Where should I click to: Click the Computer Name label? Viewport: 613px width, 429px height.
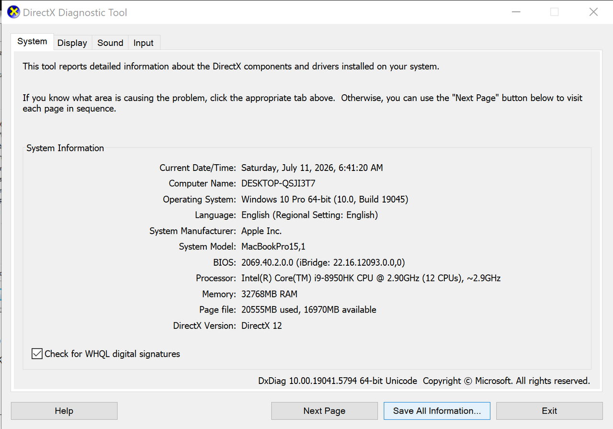pos(203,183)
